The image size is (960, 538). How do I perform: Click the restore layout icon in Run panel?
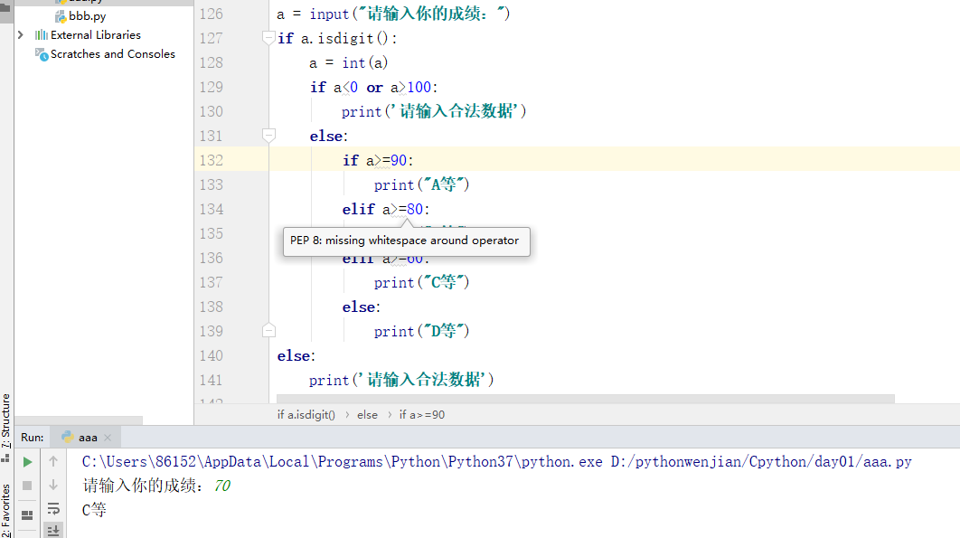(x=27, y=515)
